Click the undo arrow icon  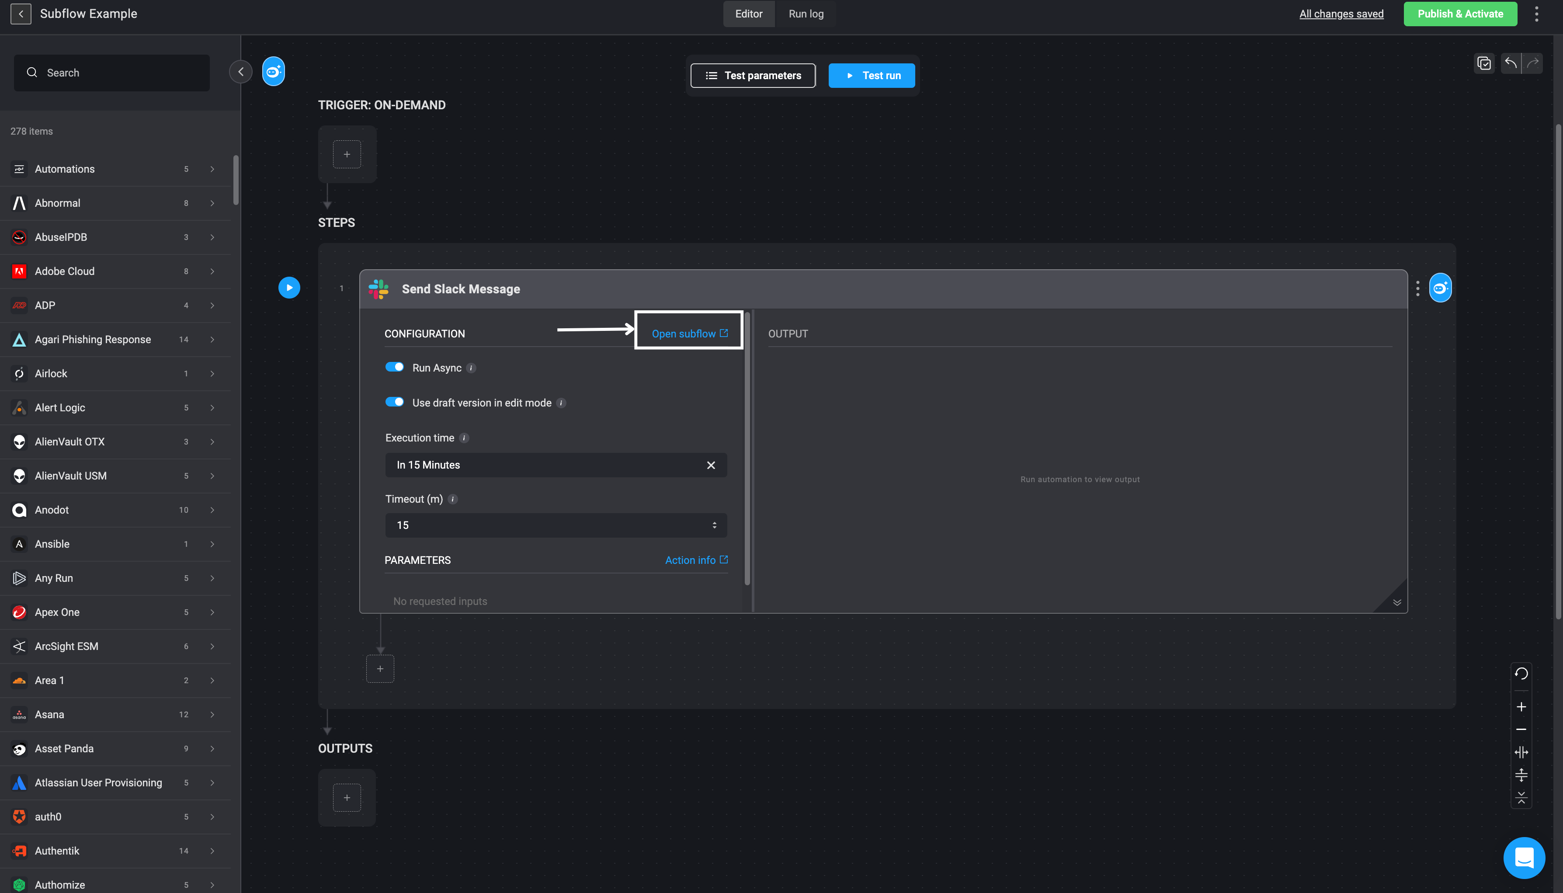click(1511, 63)
